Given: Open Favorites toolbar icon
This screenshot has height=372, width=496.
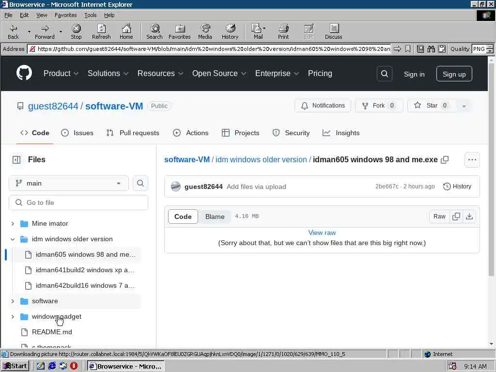Looking at the screenshot, I should 180,31.
